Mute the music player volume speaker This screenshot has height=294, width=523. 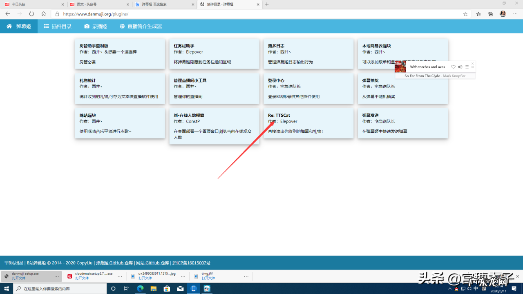click(460, 67)
